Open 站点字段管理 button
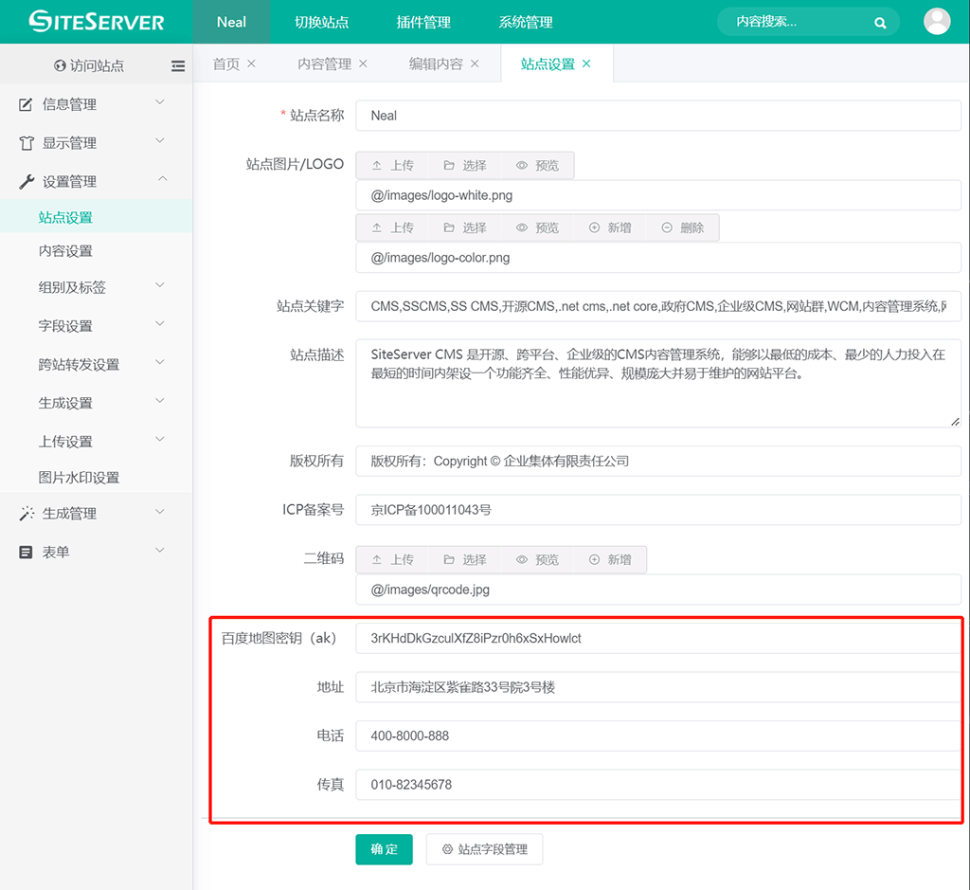Image resolution: width=970 pixels, height=890 pixels. click(484, 849)
